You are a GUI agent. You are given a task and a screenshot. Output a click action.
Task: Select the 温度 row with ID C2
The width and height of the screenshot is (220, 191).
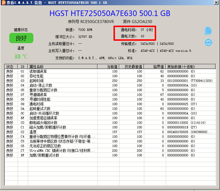point(110,132)
